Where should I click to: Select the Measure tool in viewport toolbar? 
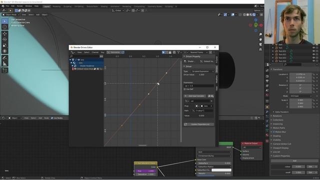click(4, 63)
